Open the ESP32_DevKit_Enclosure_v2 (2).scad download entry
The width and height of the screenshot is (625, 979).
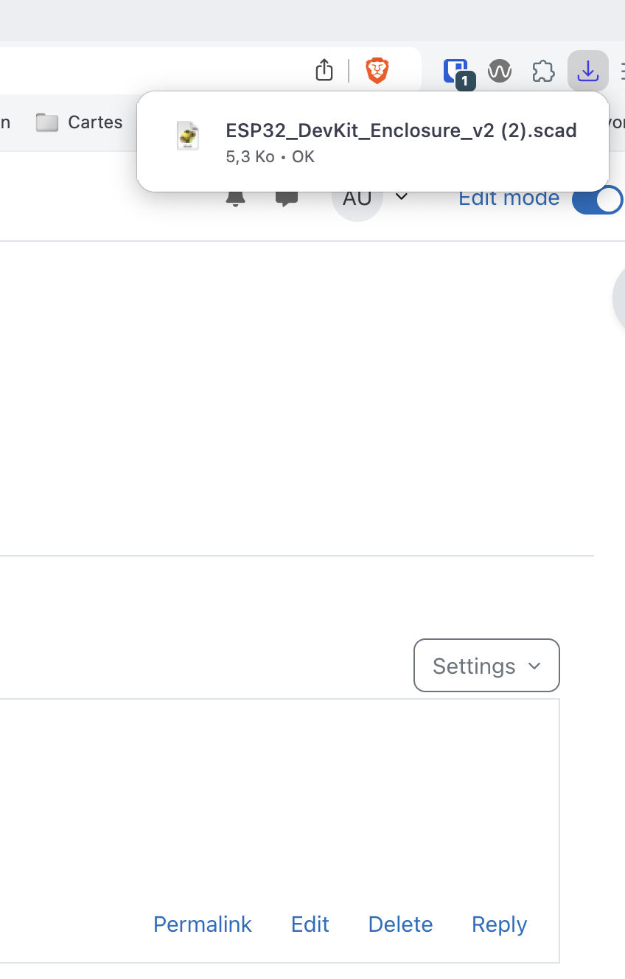click(373, 142)
